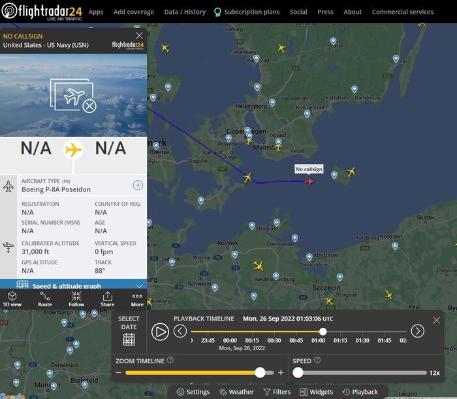Follow the selected aircraft
The width and height of the screenshot is (457, 399).
click(76, 299)
